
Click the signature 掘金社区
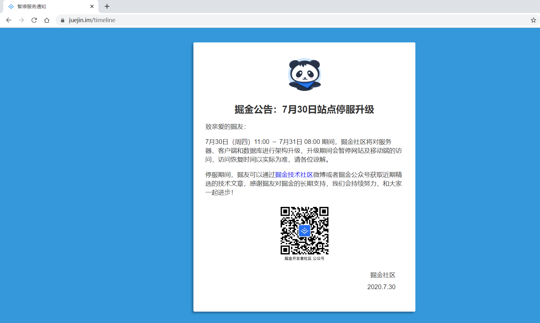[383, 275]
